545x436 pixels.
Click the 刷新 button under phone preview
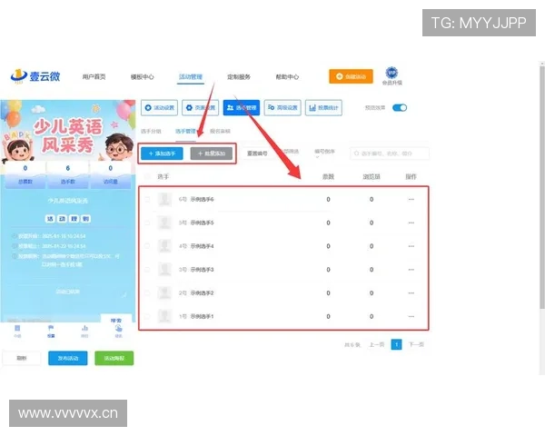[x=22, y=358]
